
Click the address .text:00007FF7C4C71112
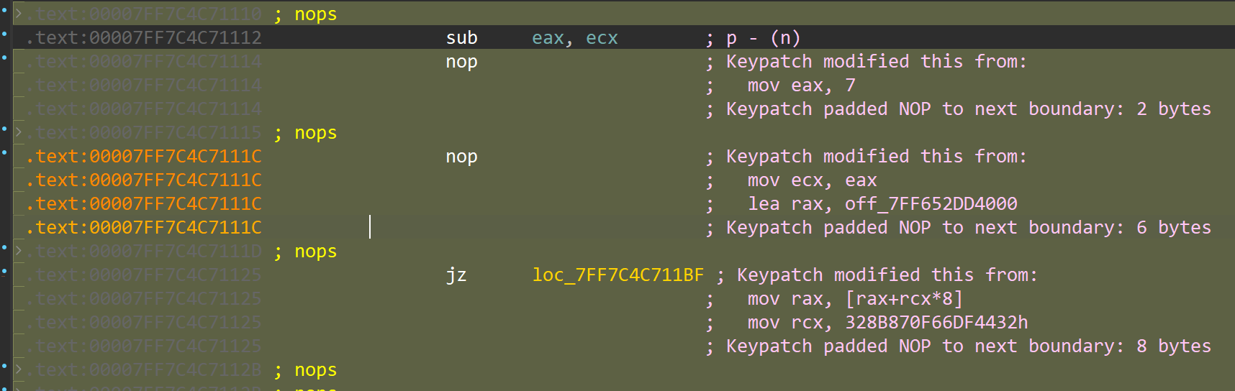[144, 38]
